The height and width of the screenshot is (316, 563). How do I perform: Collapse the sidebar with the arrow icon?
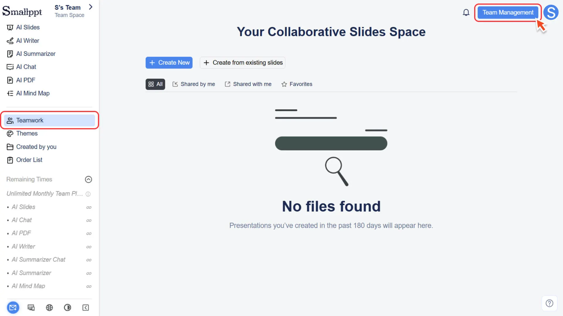click(86, 308)
